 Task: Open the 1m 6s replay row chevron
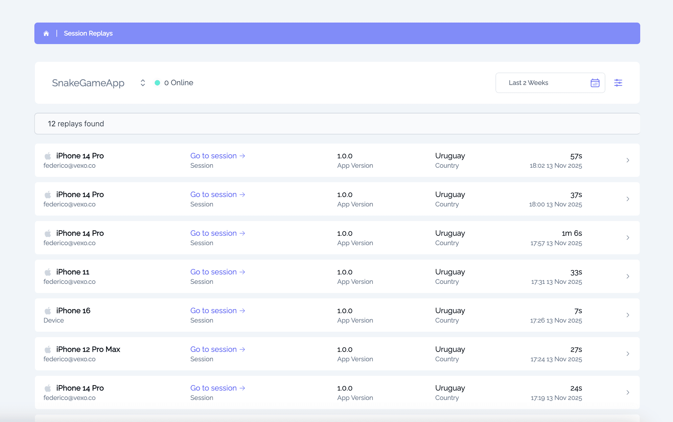point(628,237)
